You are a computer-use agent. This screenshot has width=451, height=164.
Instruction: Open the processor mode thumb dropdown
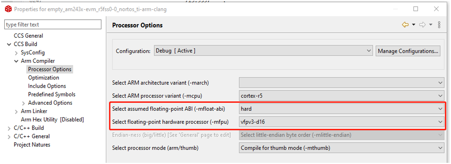(341, 148)
